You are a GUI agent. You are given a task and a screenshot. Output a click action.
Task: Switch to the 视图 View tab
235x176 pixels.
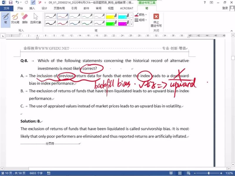[111, 8]
